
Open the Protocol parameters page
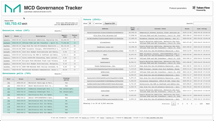pos(178,8)
